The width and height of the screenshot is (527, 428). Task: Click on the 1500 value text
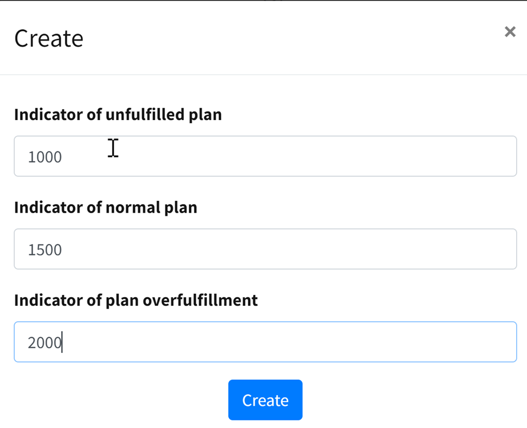click(45, 250)
